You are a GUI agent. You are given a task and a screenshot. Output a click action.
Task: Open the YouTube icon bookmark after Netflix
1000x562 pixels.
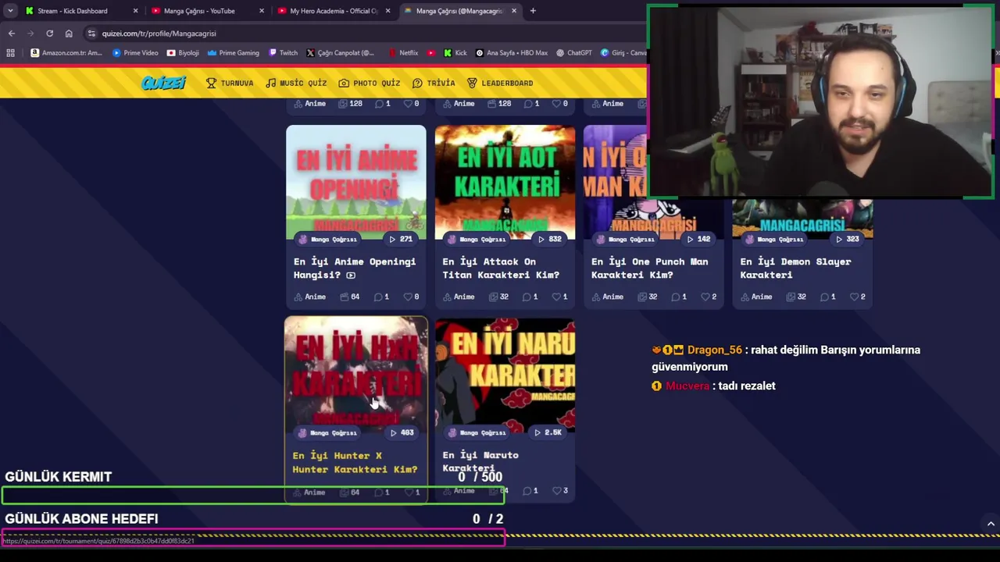pyautogui.click(x=431, y=53)
